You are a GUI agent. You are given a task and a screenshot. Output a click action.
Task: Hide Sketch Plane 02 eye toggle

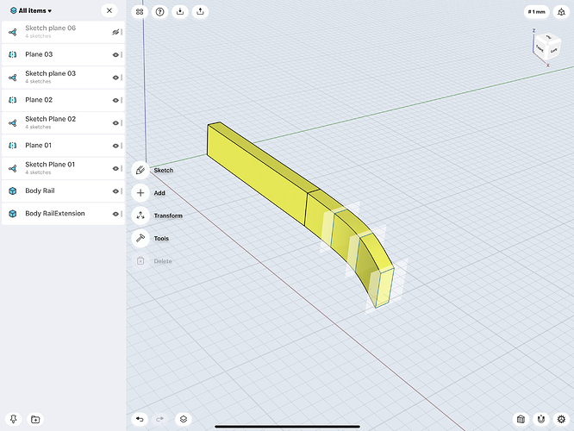click(115, 123)
